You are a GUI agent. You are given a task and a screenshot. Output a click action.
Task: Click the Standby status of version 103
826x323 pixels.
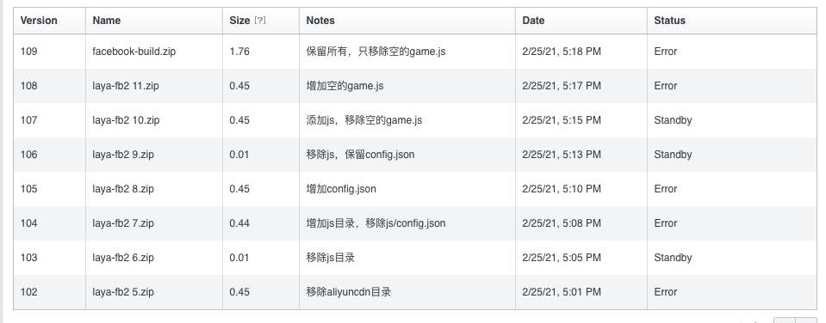[673, 258]
